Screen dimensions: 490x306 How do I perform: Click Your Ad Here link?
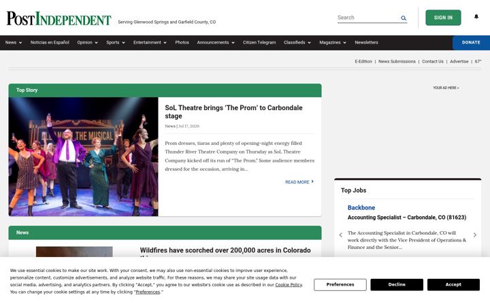pyautogui.click(x=446, y=88)
